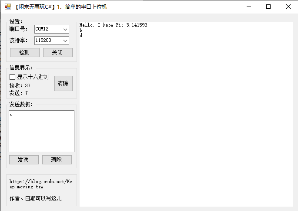Click the 关闭 button to close port
Image resolution: width=298 pixels, height=211 pixels.
pos(58,52)
